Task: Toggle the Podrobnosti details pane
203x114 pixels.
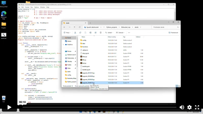Action: [173, 33]
